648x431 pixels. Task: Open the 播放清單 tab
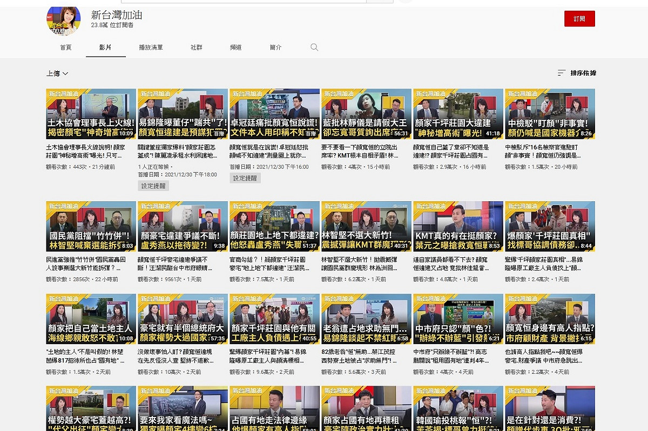pyautogui.click(x=151, y=47)
